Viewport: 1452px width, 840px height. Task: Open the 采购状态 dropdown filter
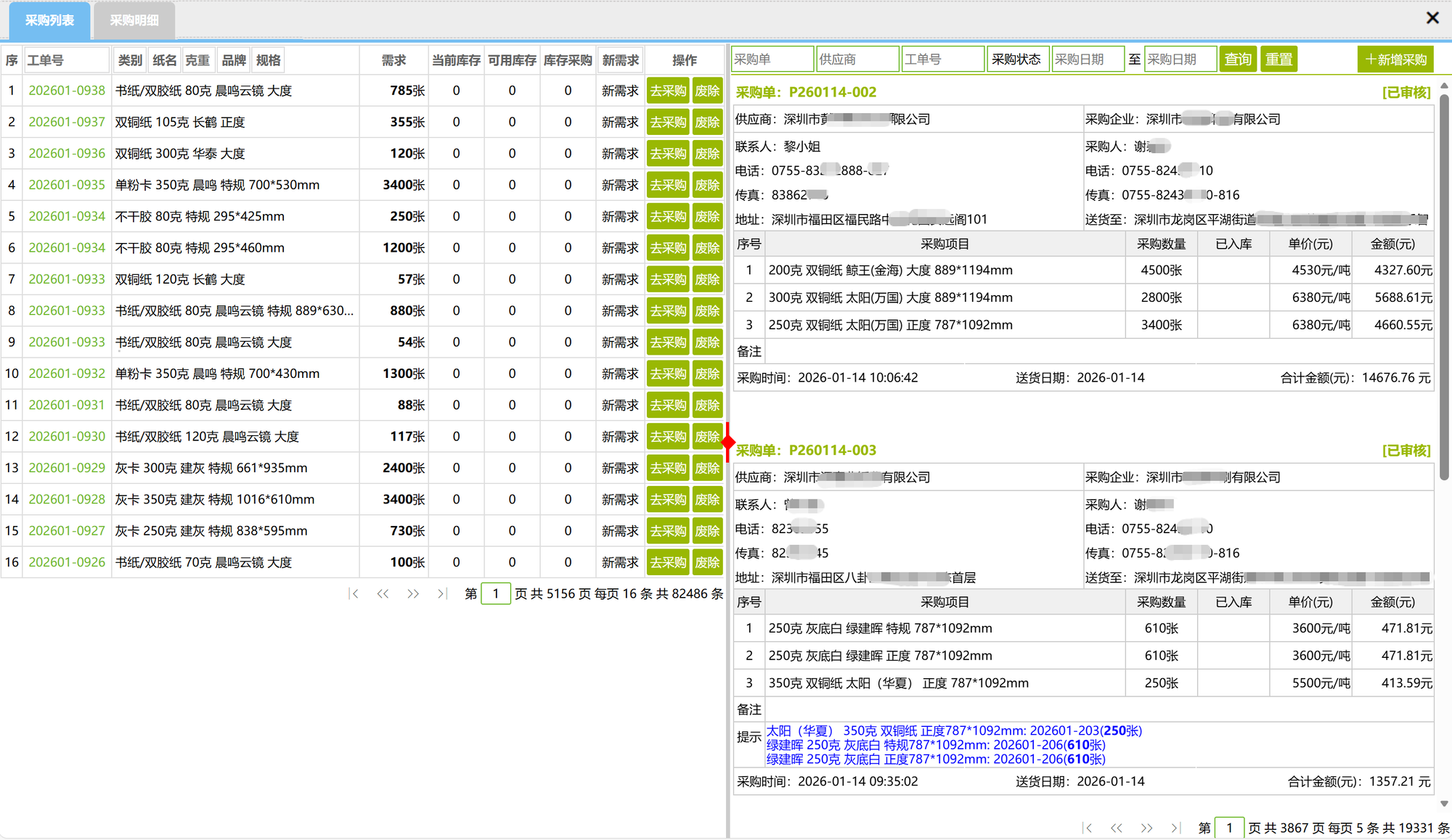pos(1016,59)
